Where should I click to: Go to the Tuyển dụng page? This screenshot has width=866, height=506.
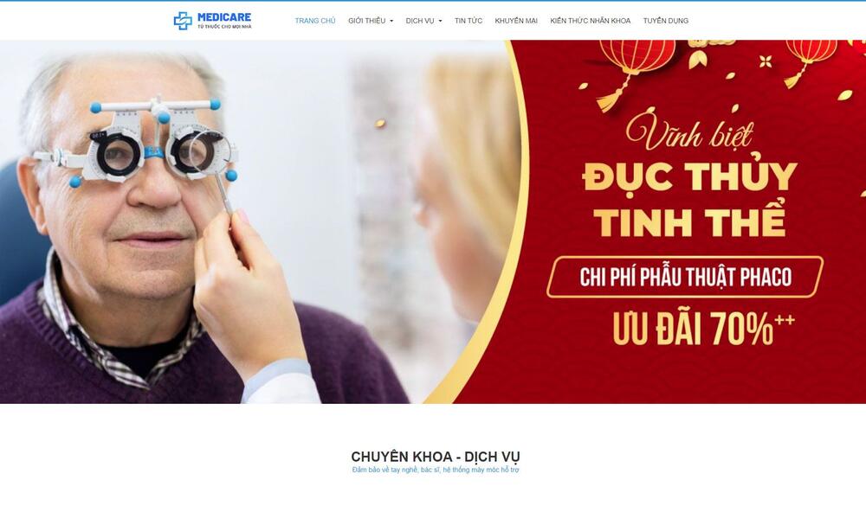point(665,21)
